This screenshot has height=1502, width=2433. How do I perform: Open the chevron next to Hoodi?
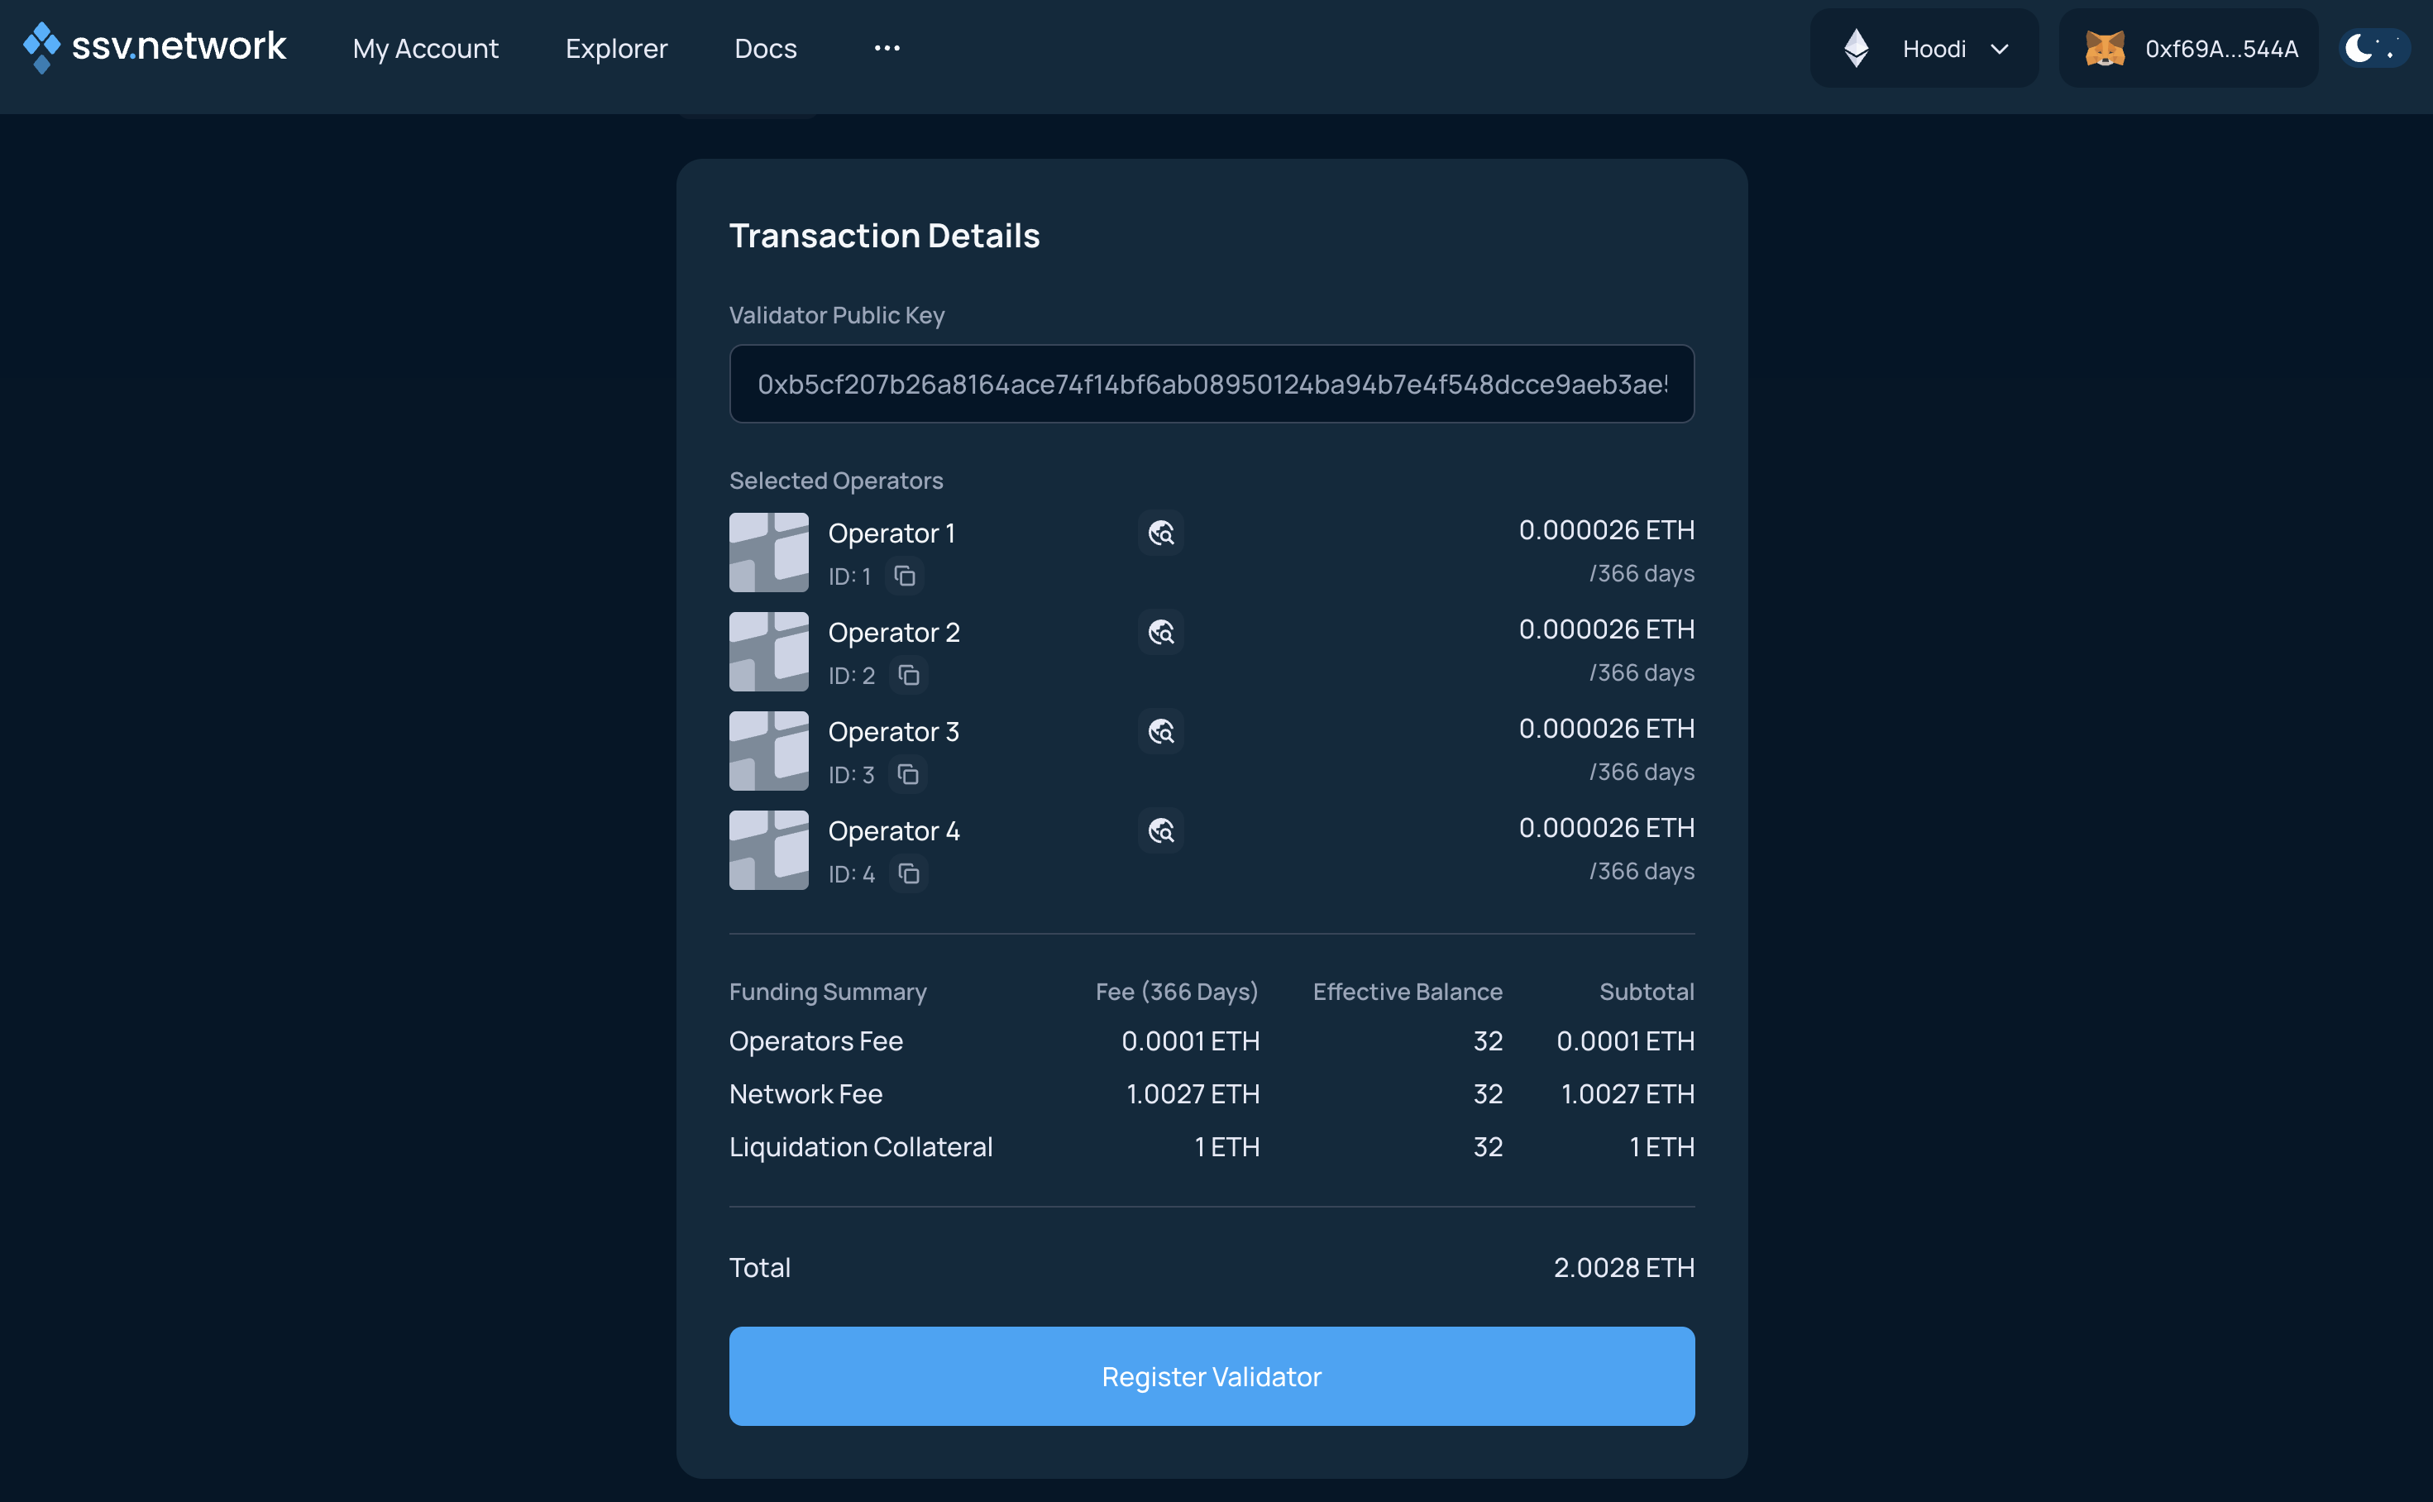(x=1999, y=48)
